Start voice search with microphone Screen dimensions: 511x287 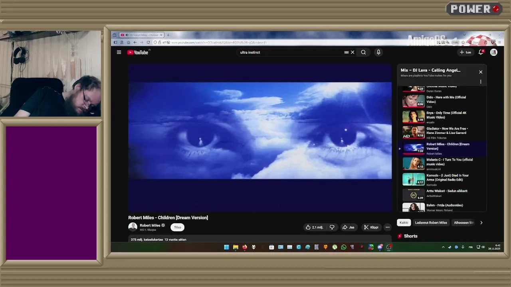(378, 52)
